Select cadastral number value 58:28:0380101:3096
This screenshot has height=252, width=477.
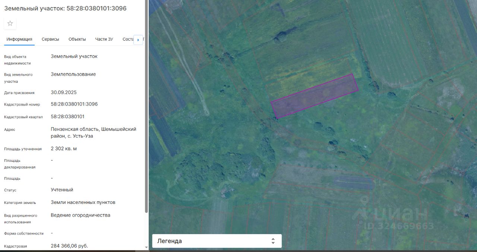[x=74, y=104]
